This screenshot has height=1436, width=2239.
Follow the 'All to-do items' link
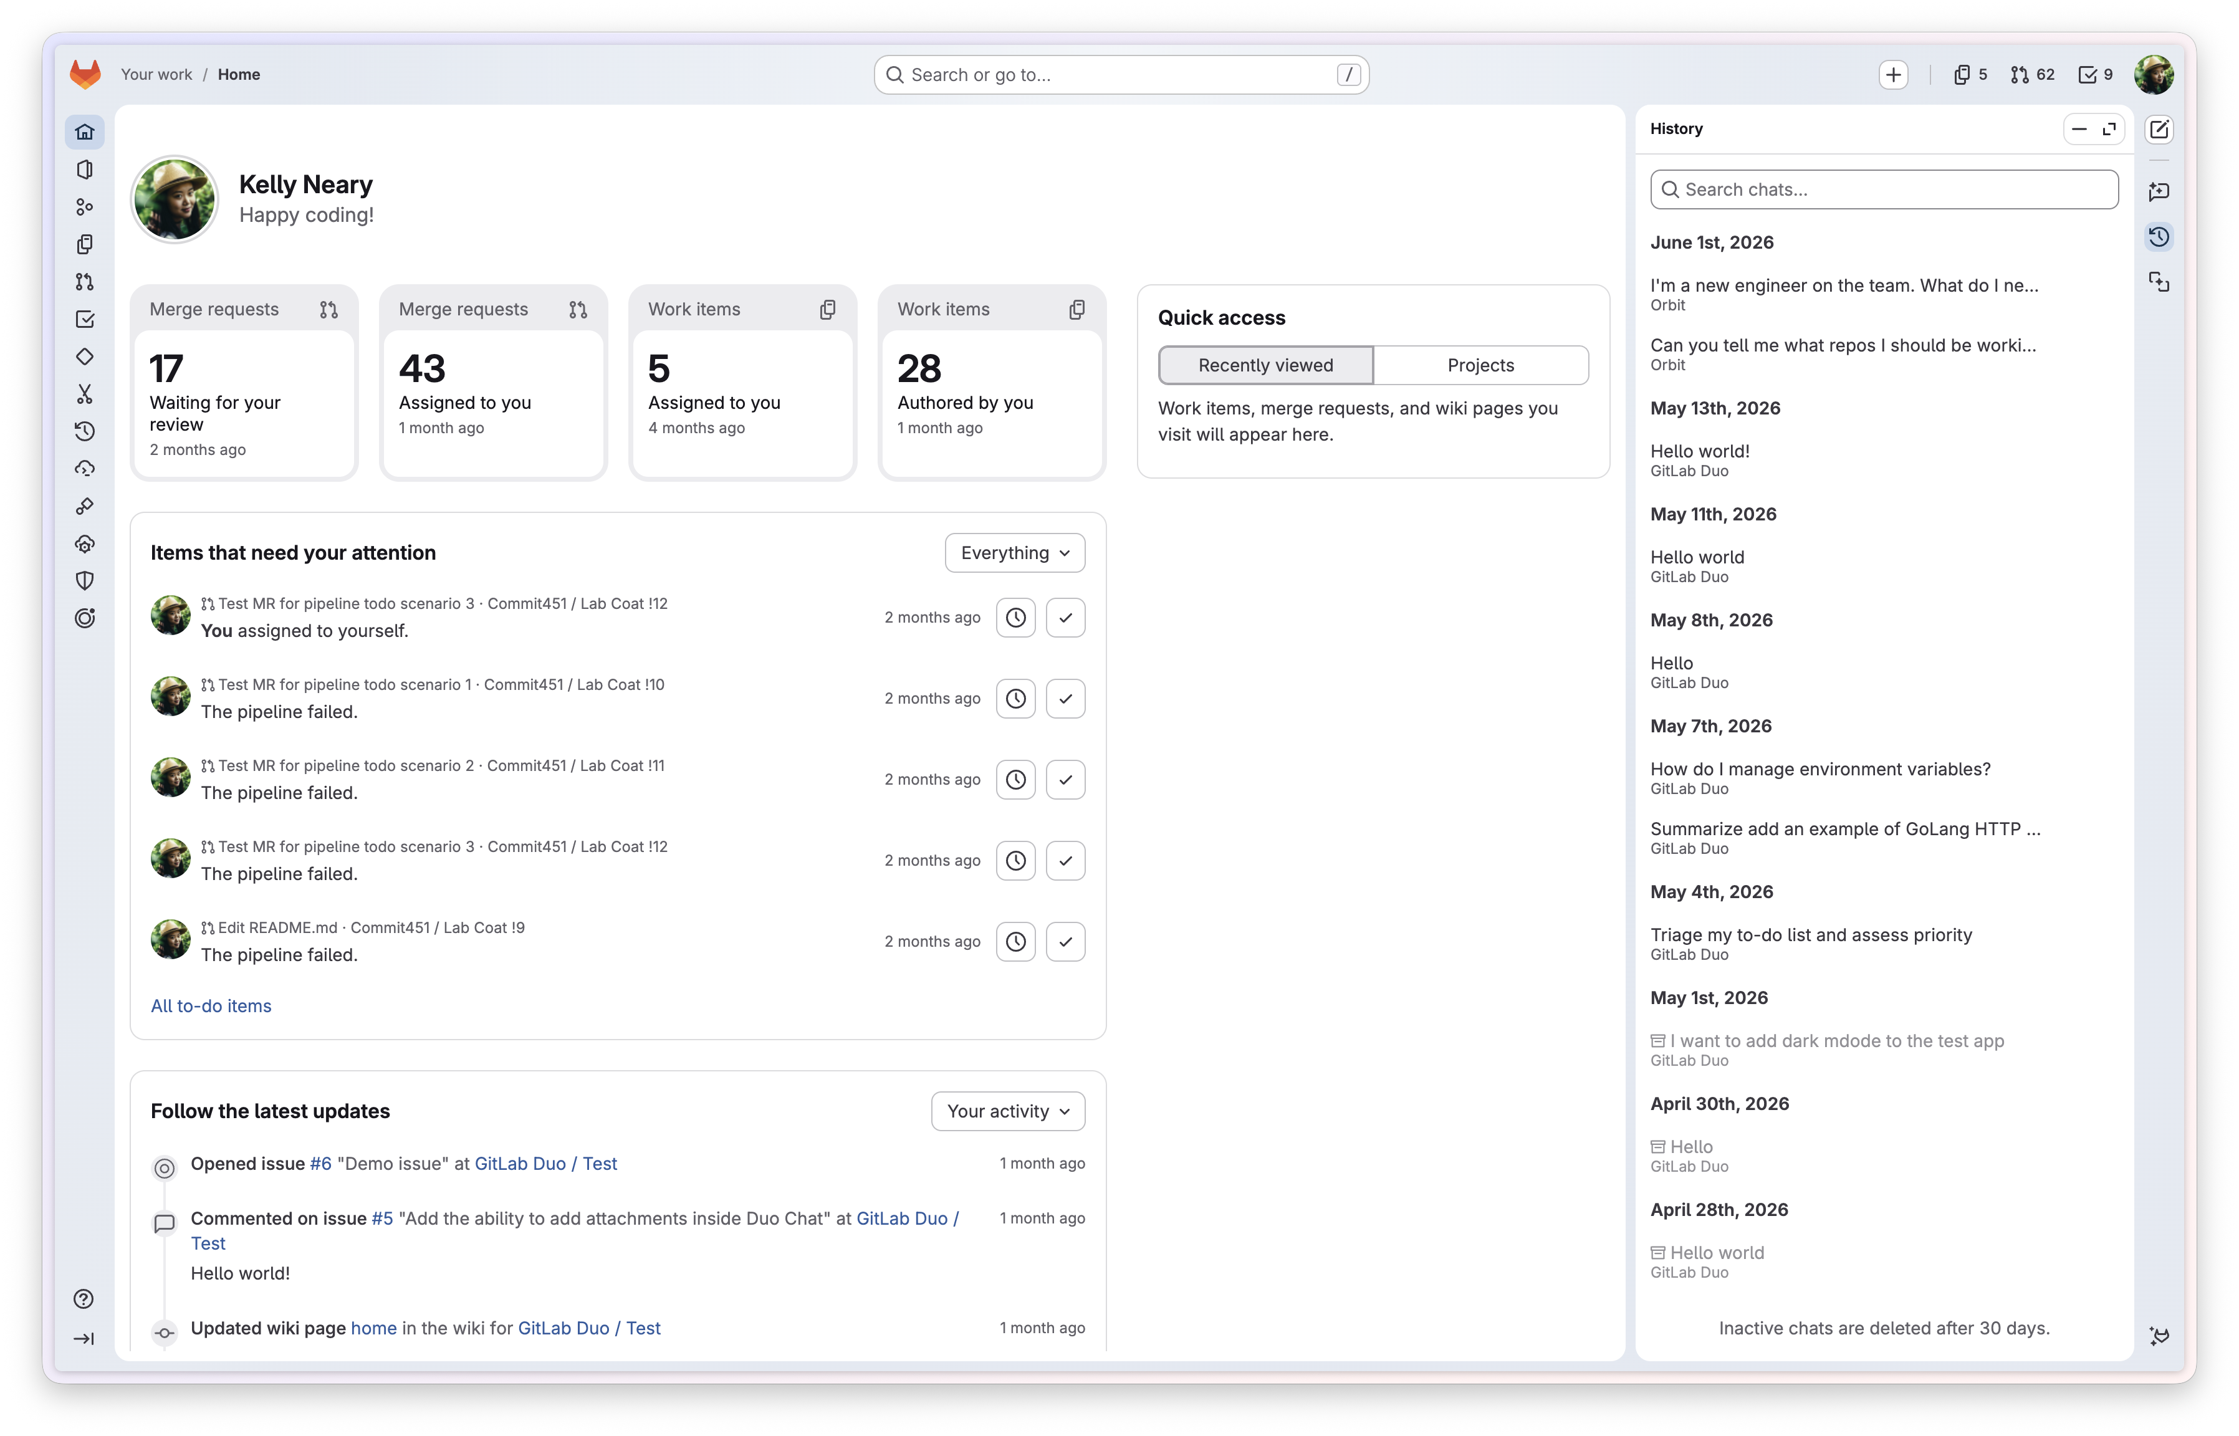click(x=211, y=1006)
